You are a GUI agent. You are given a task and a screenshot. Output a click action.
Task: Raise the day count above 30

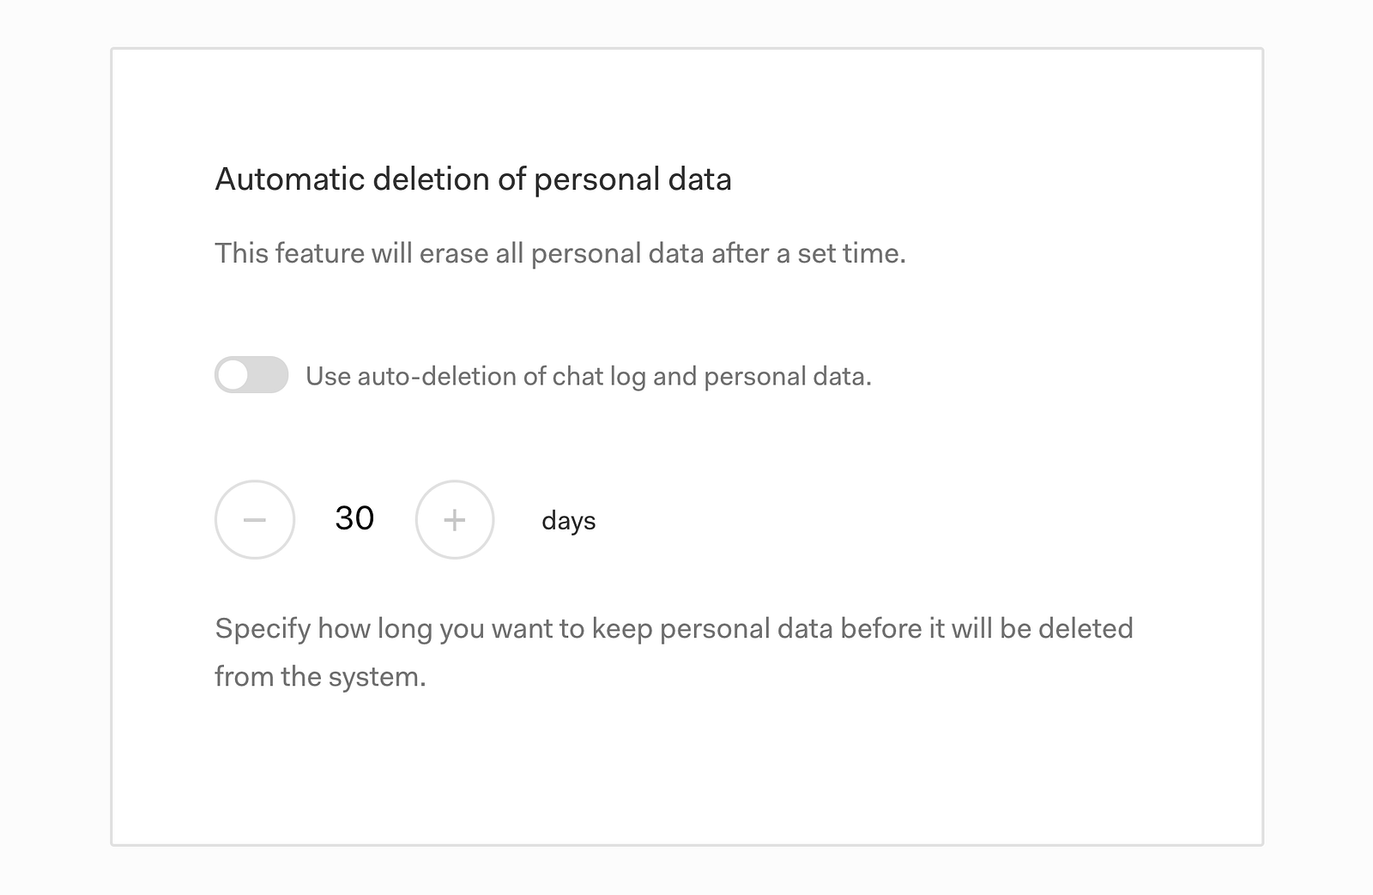click(x=455, y=520)
